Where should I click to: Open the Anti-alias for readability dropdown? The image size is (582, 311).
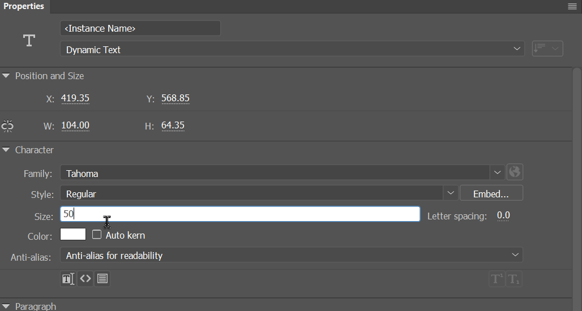pos(292,255)
